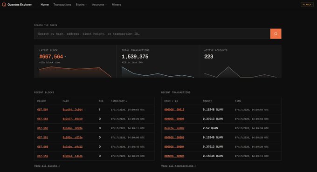Screen dimensions: 317x172
Task: Click the timestamp of block 667,562
Action: tap(128, 128)
